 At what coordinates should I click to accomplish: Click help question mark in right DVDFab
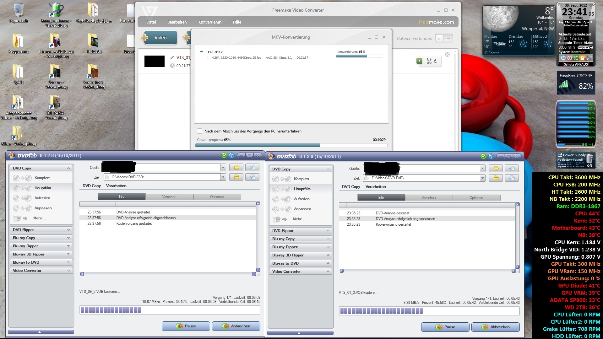coord(491,156)
